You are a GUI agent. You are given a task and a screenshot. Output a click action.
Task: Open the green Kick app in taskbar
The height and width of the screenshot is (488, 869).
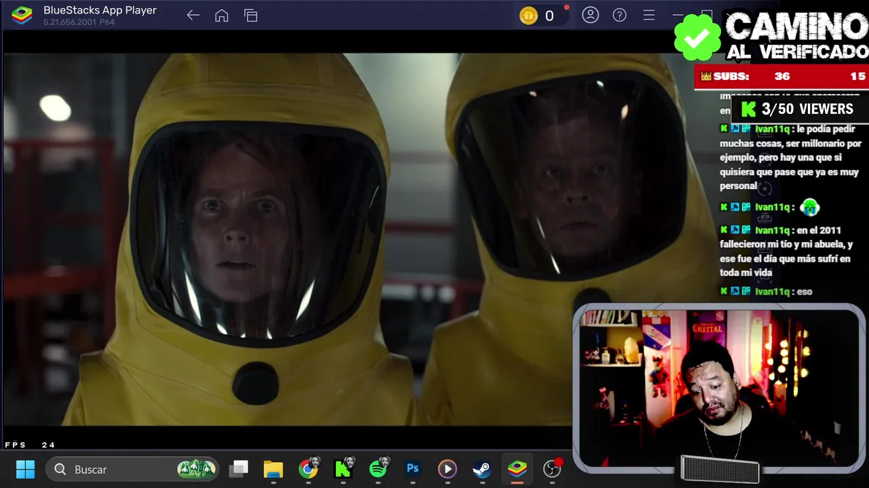tap(344, 469)
